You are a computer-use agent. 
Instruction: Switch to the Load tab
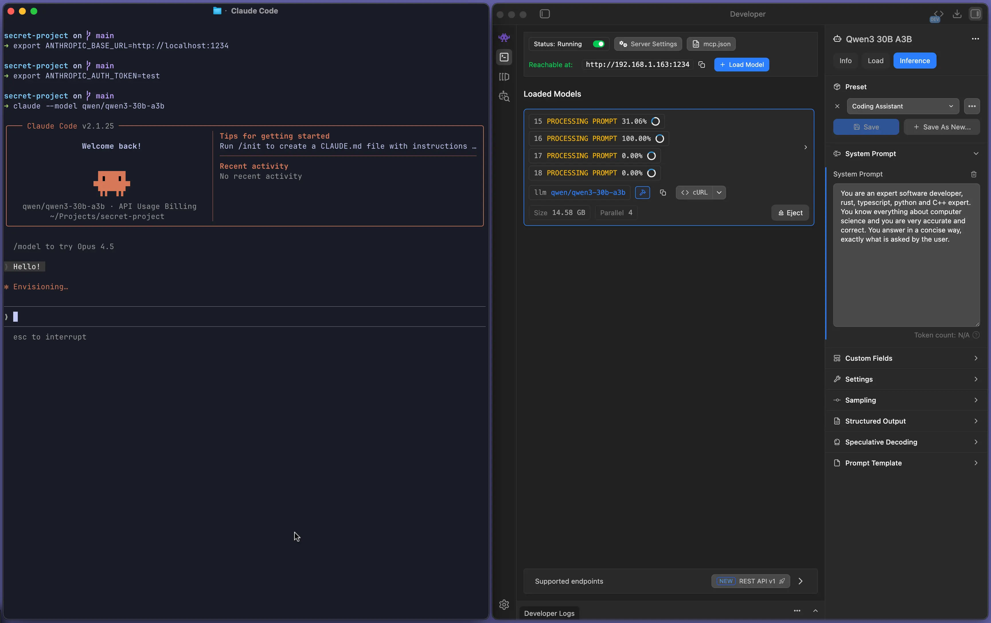click(875, 61)
